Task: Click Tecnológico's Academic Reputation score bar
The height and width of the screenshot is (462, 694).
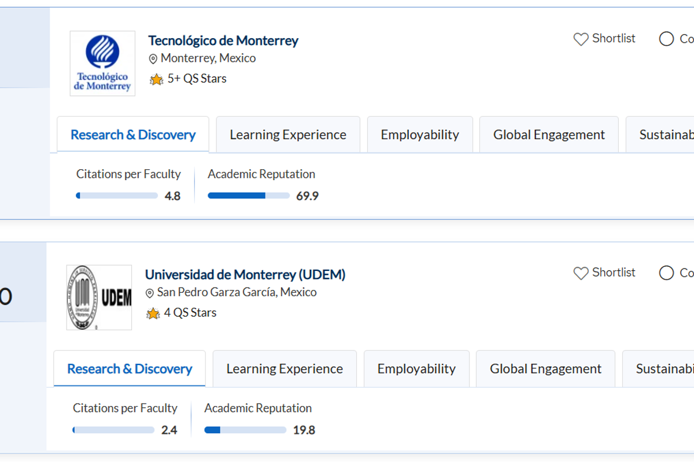Action: pos(249,196)
